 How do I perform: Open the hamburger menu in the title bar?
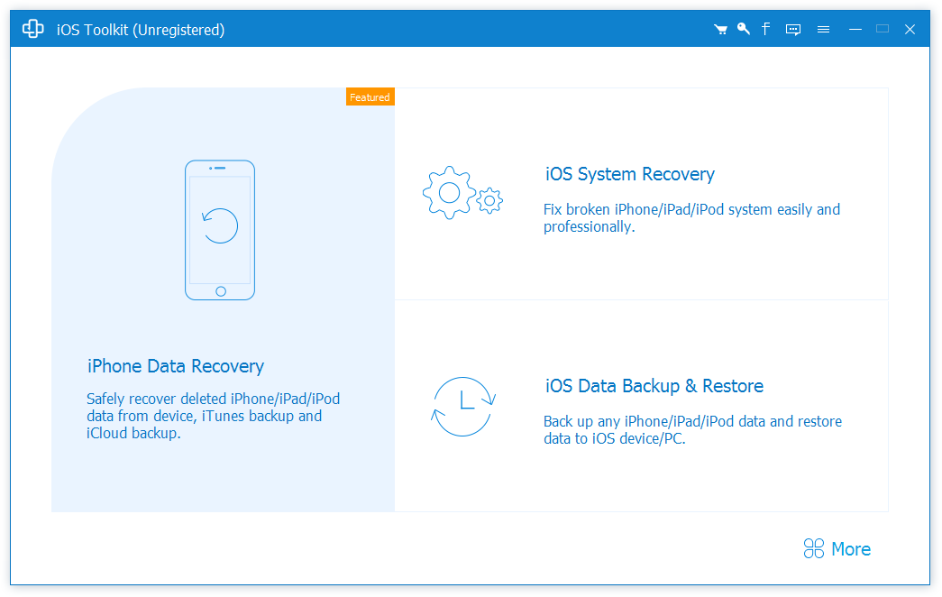823,28
